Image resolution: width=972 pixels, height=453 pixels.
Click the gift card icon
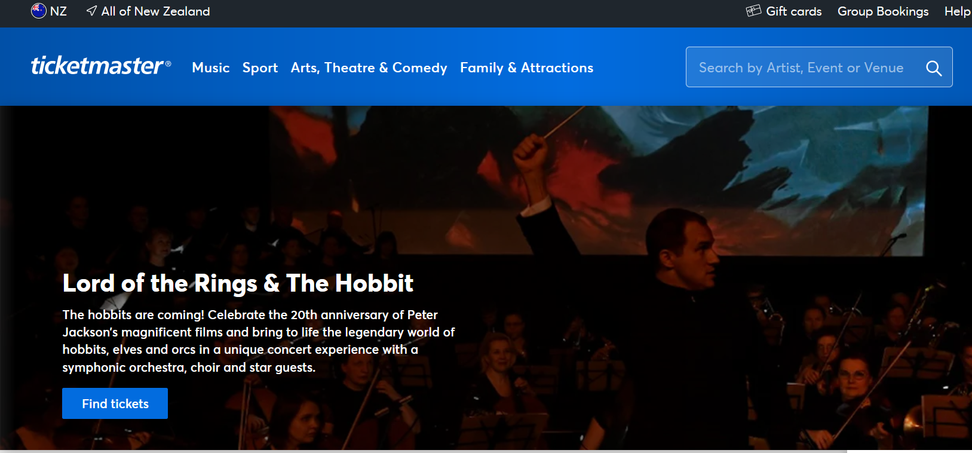(x=753, y=11)
